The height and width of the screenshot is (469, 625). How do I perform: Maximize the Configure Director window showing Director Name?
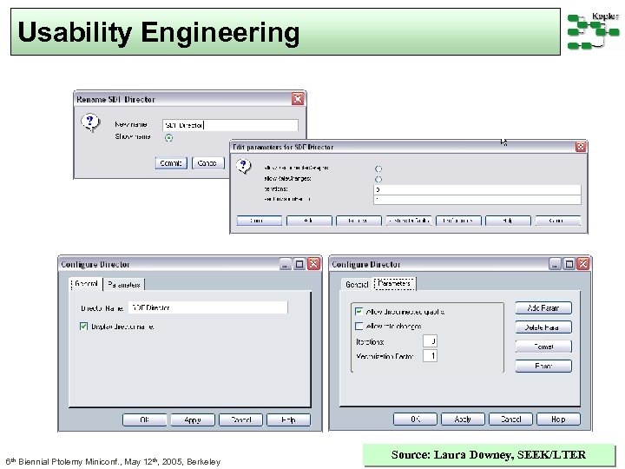pyautogui.click(x=299, y=264)
